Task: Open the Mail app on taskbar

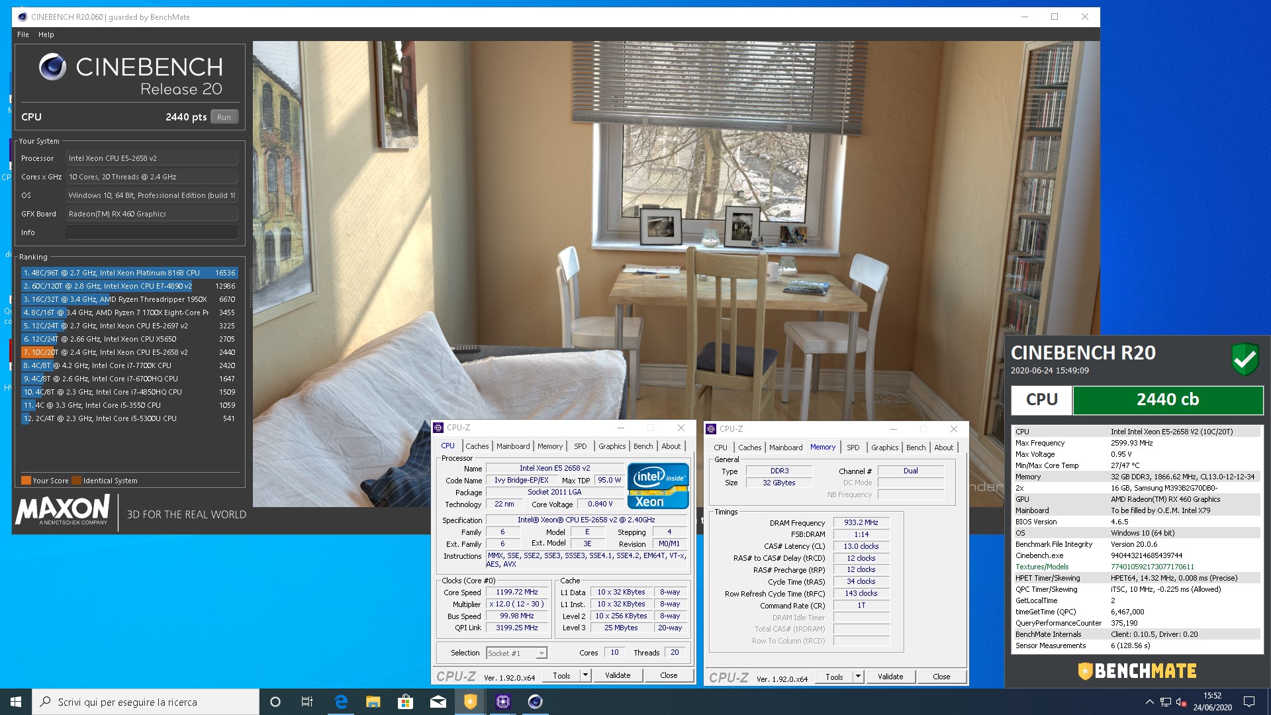Action: pos(438,702)
